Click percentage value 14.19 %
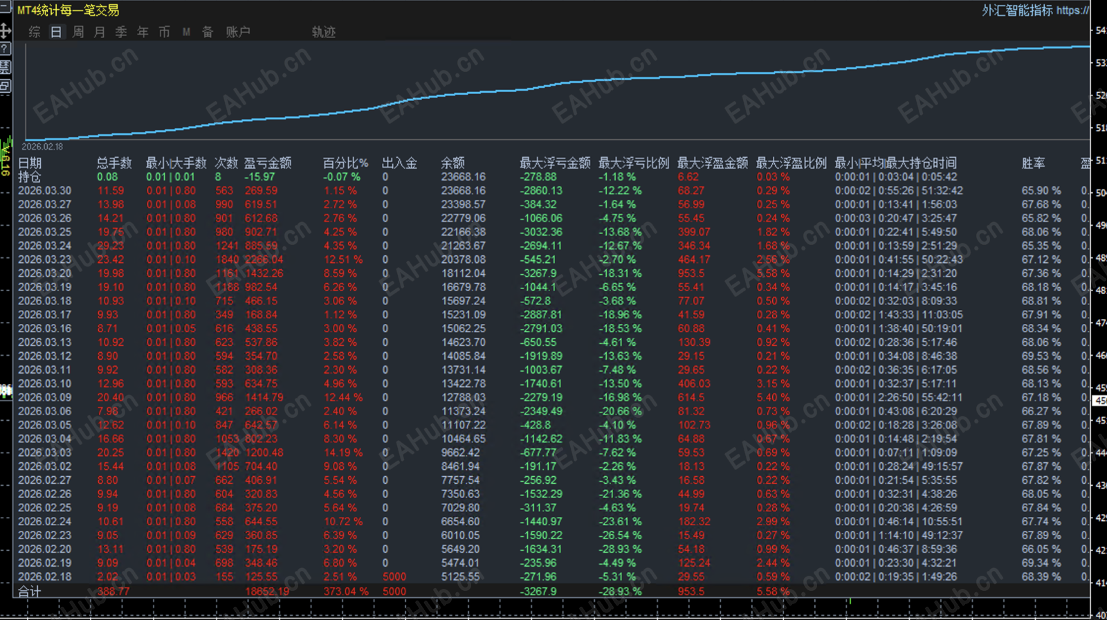Viewport: 1107px width, 620px height. [x=343, y=453]
